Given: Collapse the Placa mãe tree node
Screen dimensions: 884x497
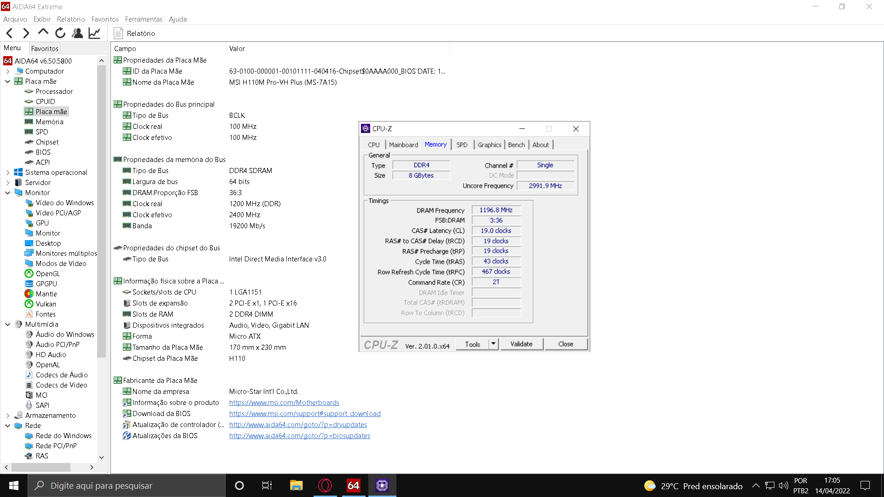Looking at the screenshot, I should pyautogui.click(x=8, y=81).
